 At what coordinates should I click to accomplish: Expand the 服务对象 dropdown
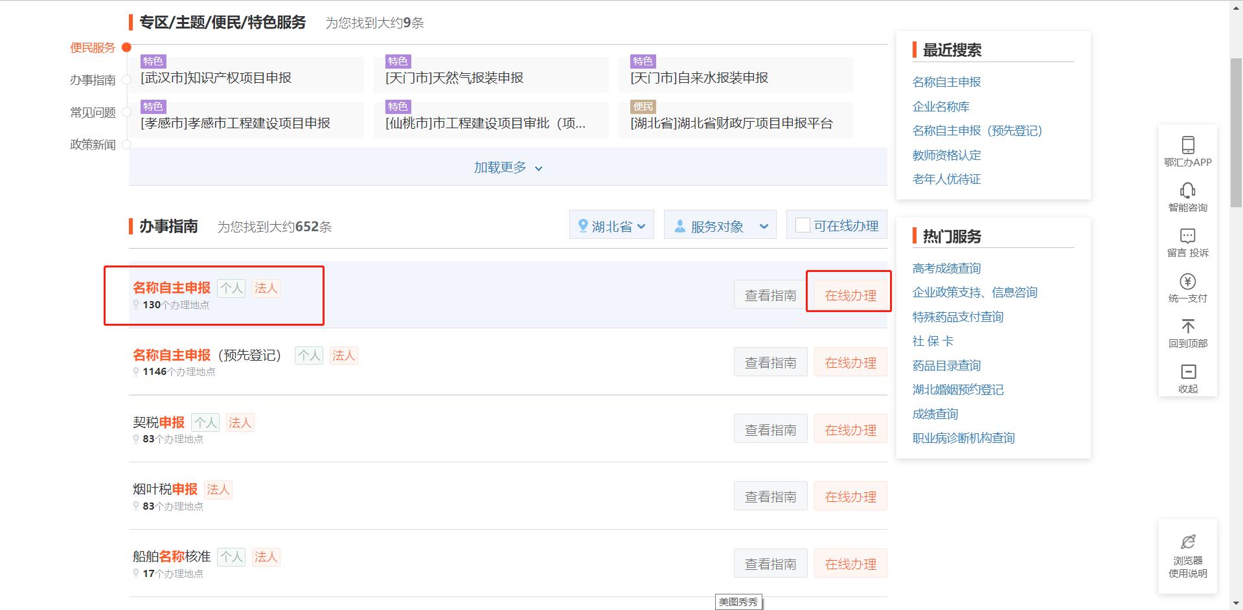(x=720, y=225)
